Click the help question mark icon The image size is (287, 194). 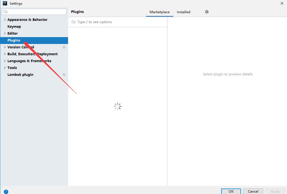point(6,192)
